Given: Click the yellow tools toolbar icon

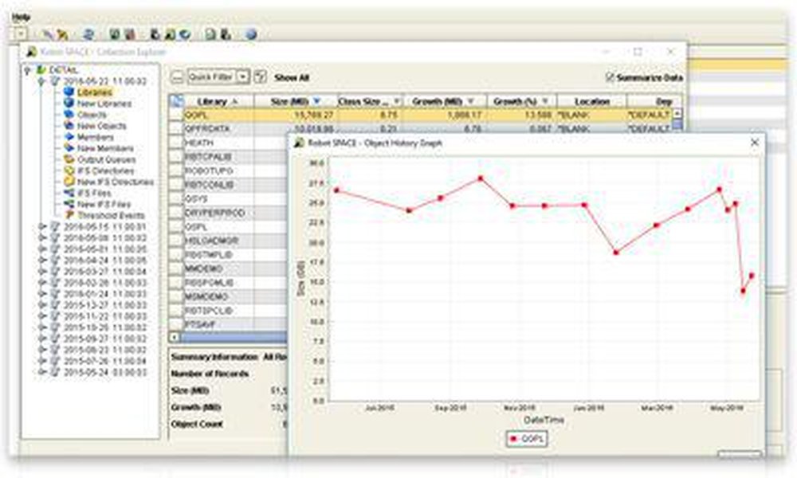Looking at the screenshot, I should [62, 34].
